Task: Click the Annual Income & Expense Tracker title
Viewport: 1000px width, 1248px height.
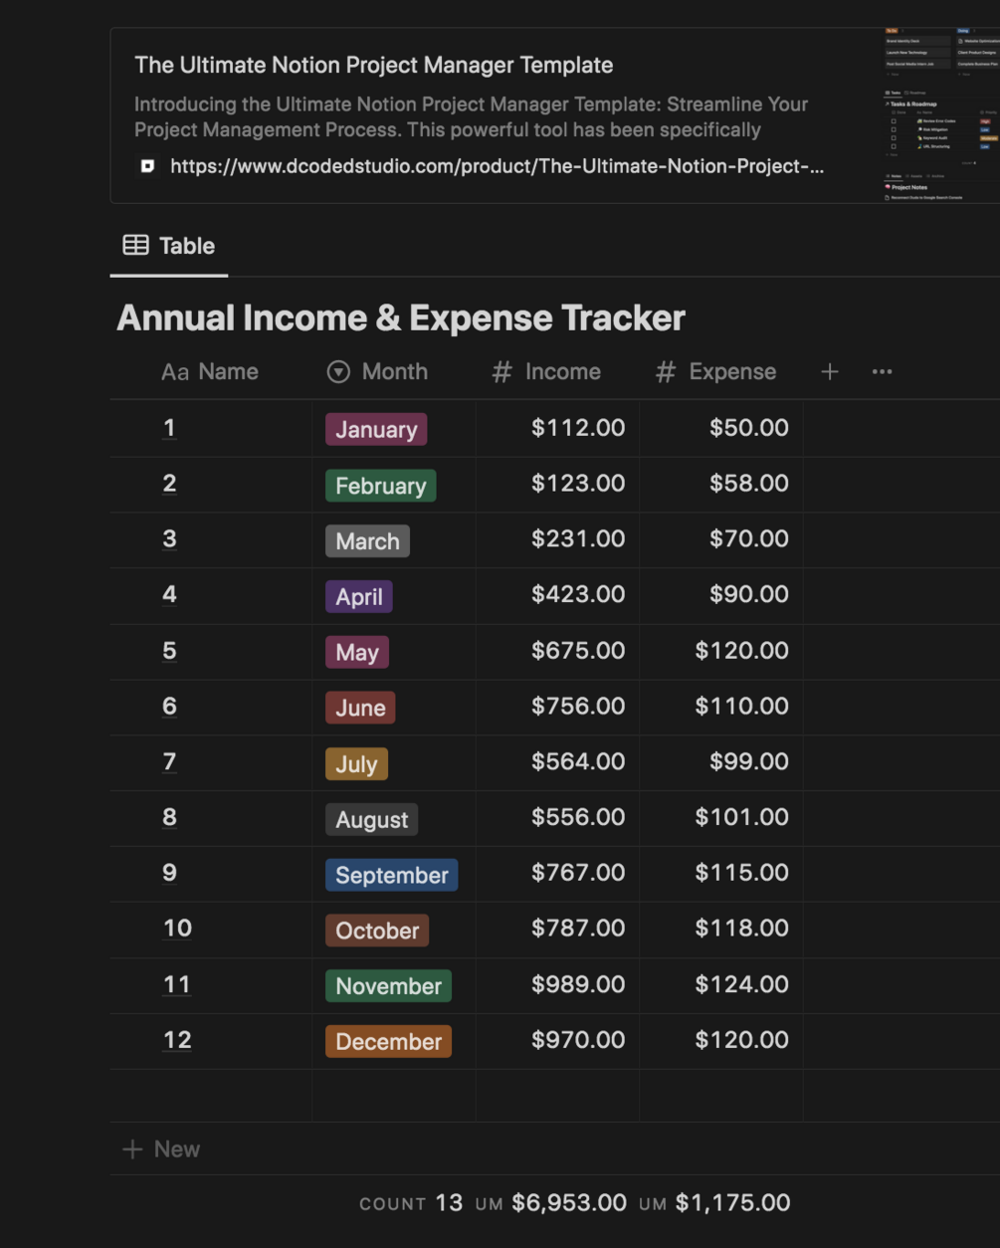Action: [401, 318]
